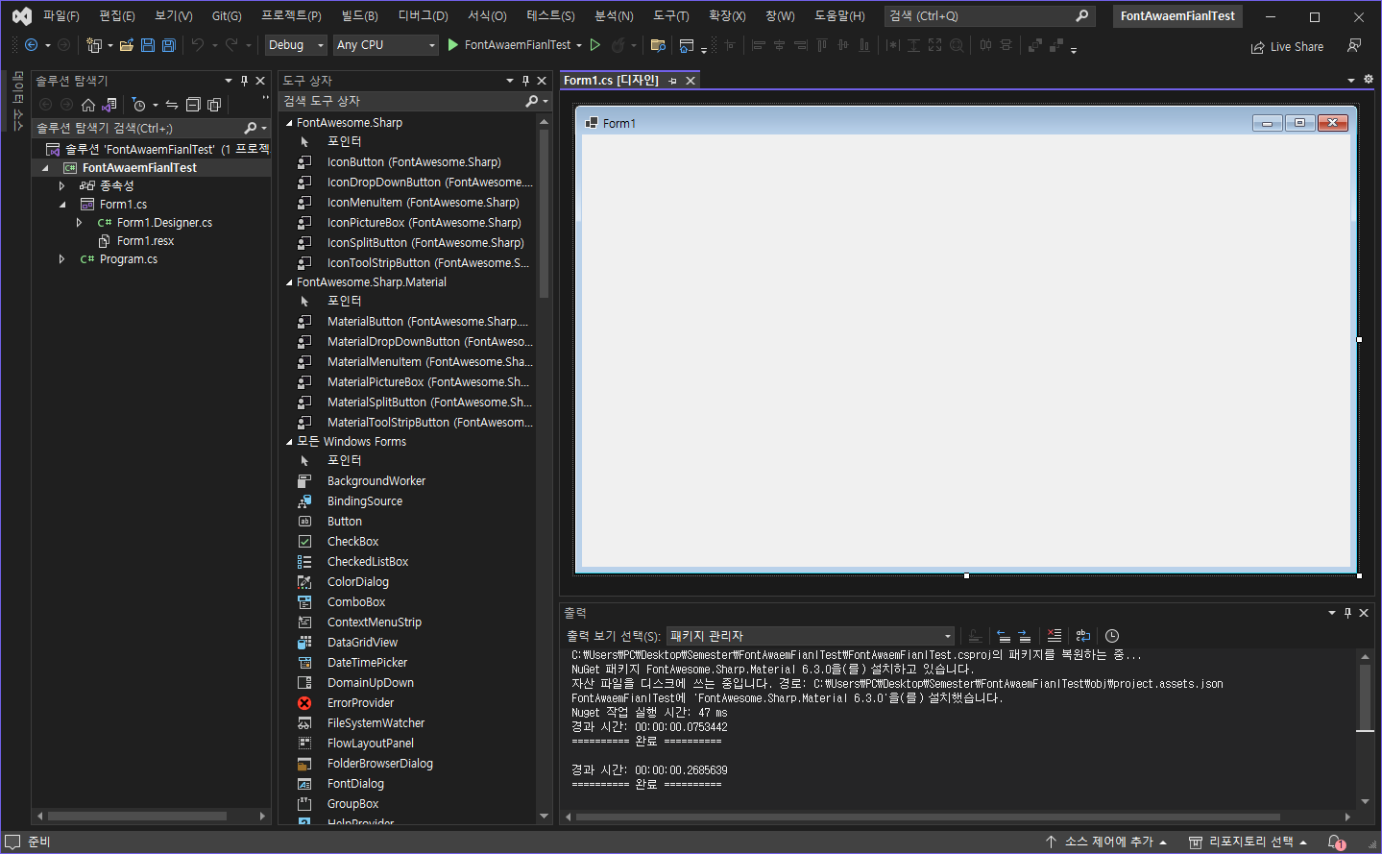This screenshot has width=1382, height=854.
Task: Click the timestamp clock icon in Output toolbar
Action: point(1112,636)
